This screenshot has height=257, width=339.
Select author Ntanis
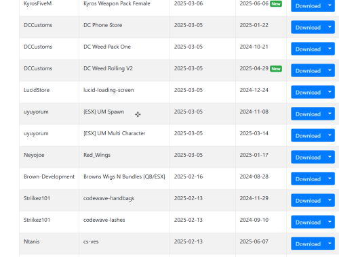click(x=32, y=241)
